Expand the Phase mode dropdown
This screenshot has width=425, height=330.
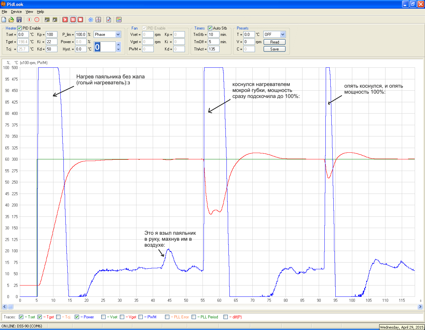coord(118,35)
